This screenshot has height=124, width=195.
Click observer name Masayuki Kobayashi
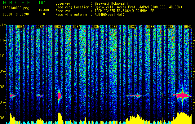point(111,3)
